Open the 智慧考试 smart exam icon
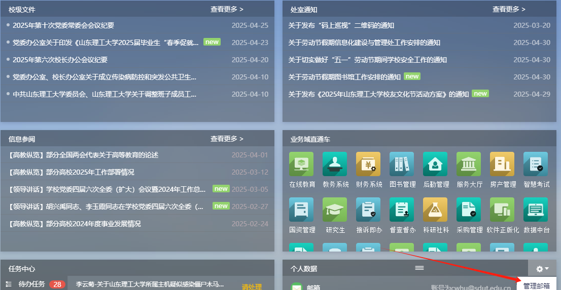 click(x=536, y=164)
